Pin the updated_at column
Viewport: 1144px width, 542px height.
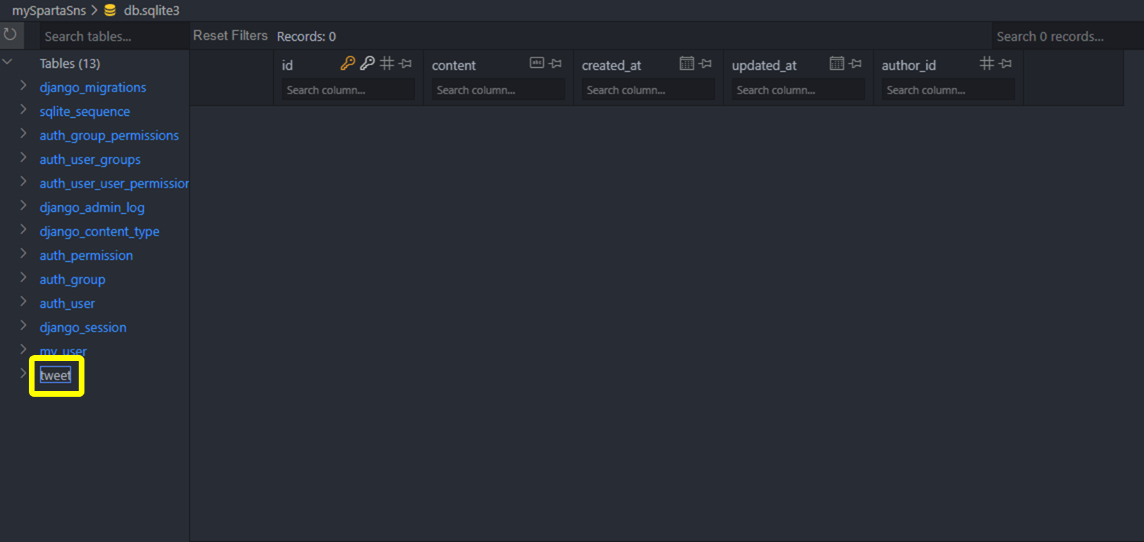[855, 63]
